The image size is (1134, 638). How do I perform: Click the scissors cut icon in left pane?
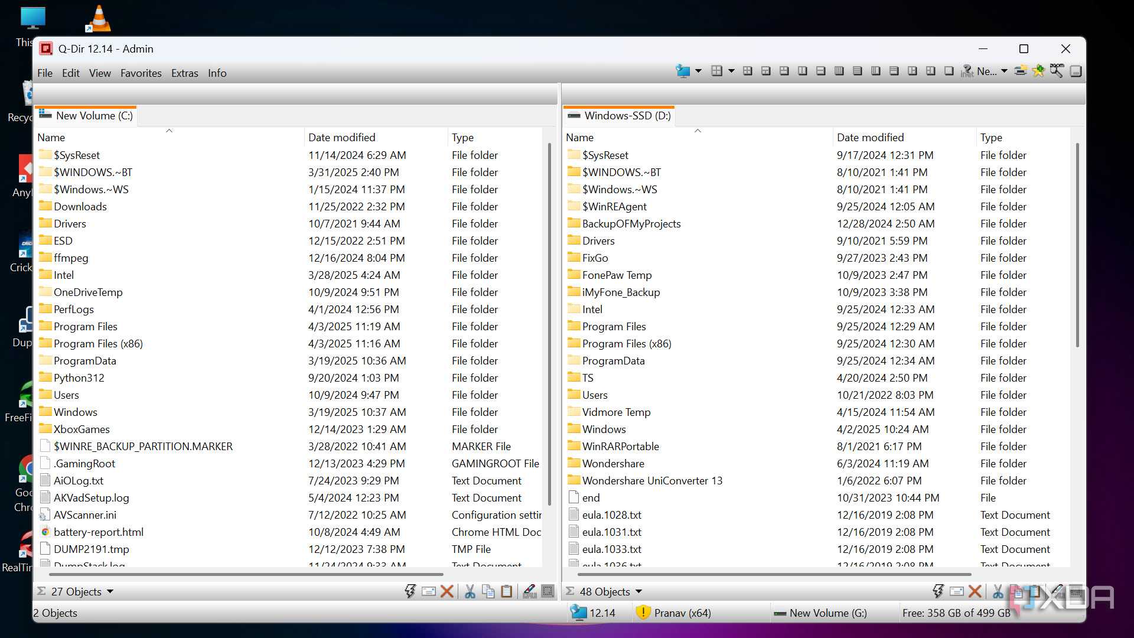click(x=470, y=591)
